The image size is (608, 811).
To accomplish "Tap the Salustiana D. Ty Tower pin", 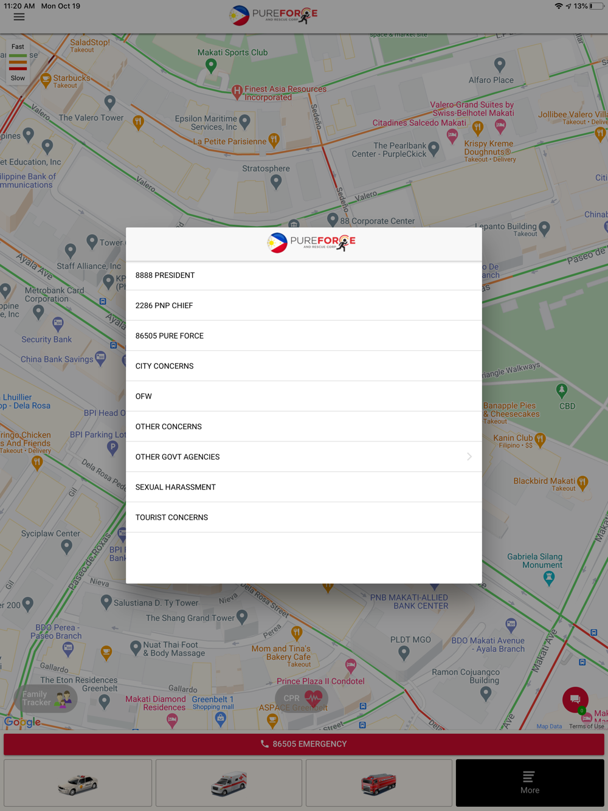I will [106, 602].
